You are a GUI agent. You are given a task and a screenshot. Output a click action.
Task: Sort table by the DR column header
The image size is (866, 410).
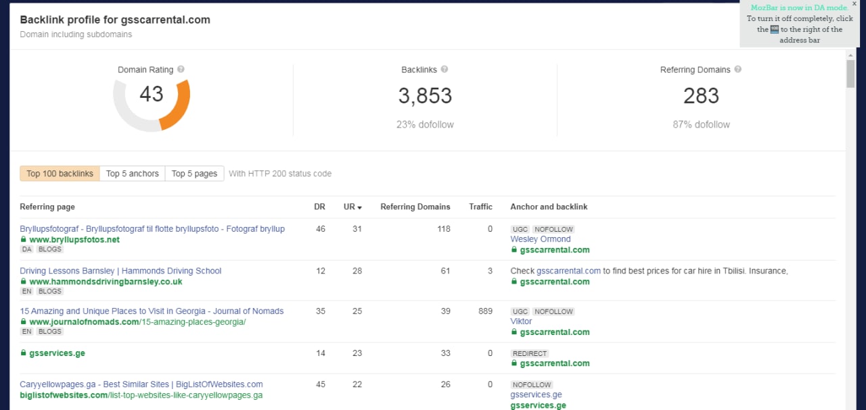[x=319, y=207]
